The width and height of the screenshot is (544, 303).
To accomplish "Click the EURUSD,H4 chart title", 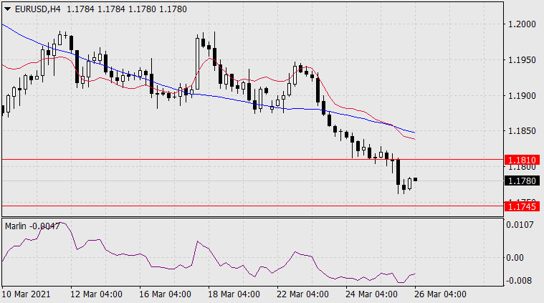I will tap(37, 9).
